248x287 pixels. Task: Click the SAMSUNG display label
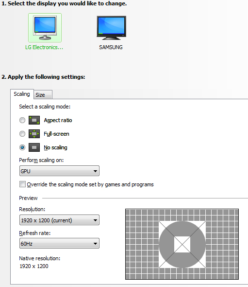(x=111, y=47)
